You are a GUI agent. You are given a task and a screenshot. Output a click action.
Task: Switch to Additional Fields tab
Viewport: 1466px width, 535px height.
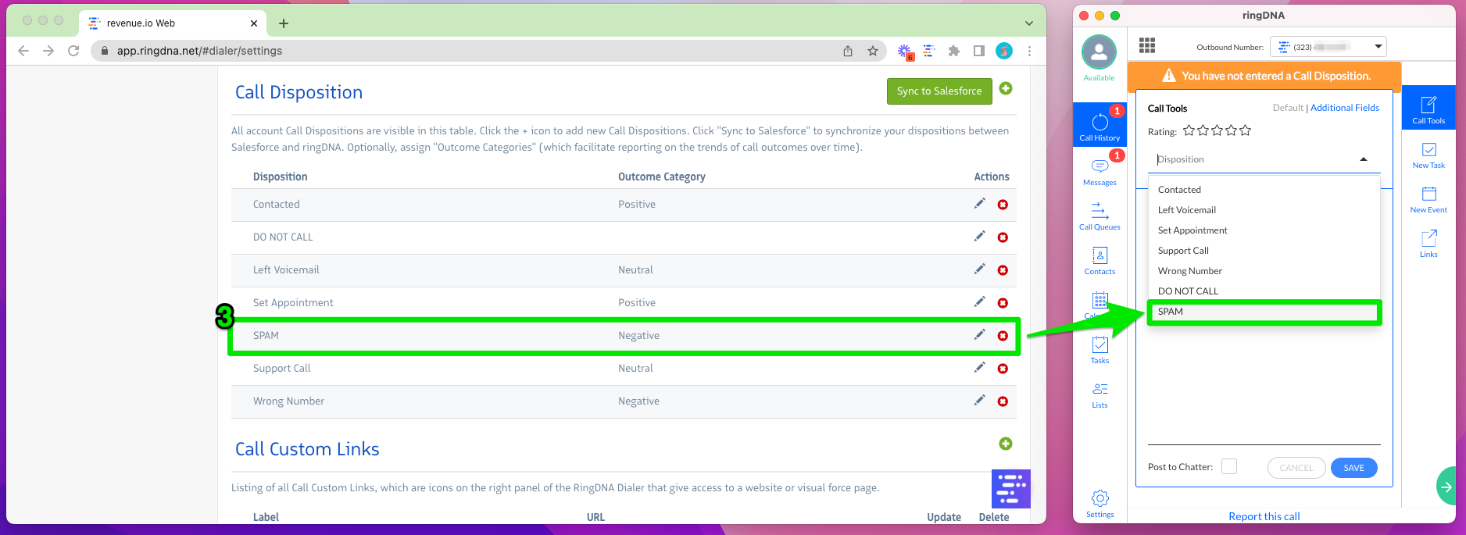tap(1344, 108)
